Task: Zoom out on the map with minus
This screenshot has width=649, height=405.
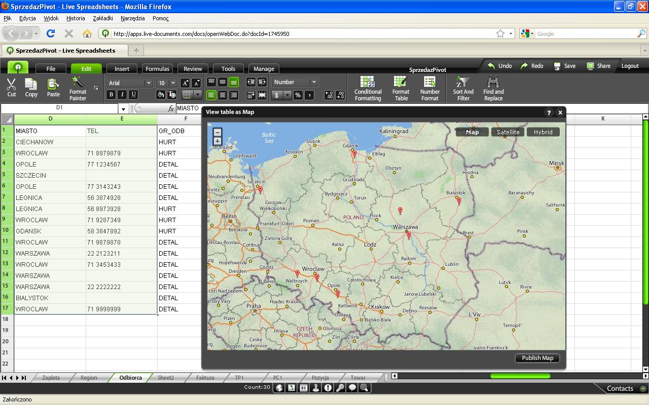Action: (x=218, y=132)
